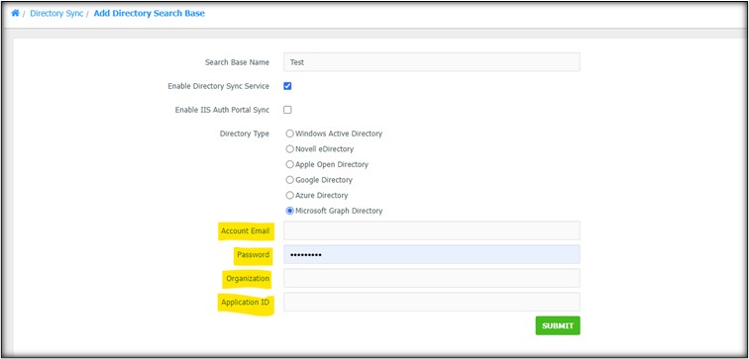
Task: Click the Account Email input field
Action: pos(432,230)
